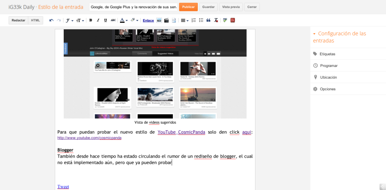The image size is (386, 190).
Task: Insert an image using the picture icon
Action: pyautogui.click(x=159, y=20)
